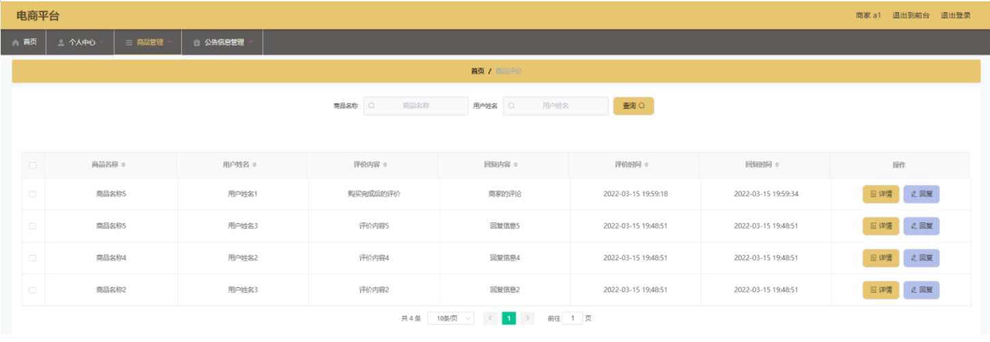Screen dimensions: 990x342
Task: Click cell 2022-03-15 19:59:34
Action: tap(766, 194)
